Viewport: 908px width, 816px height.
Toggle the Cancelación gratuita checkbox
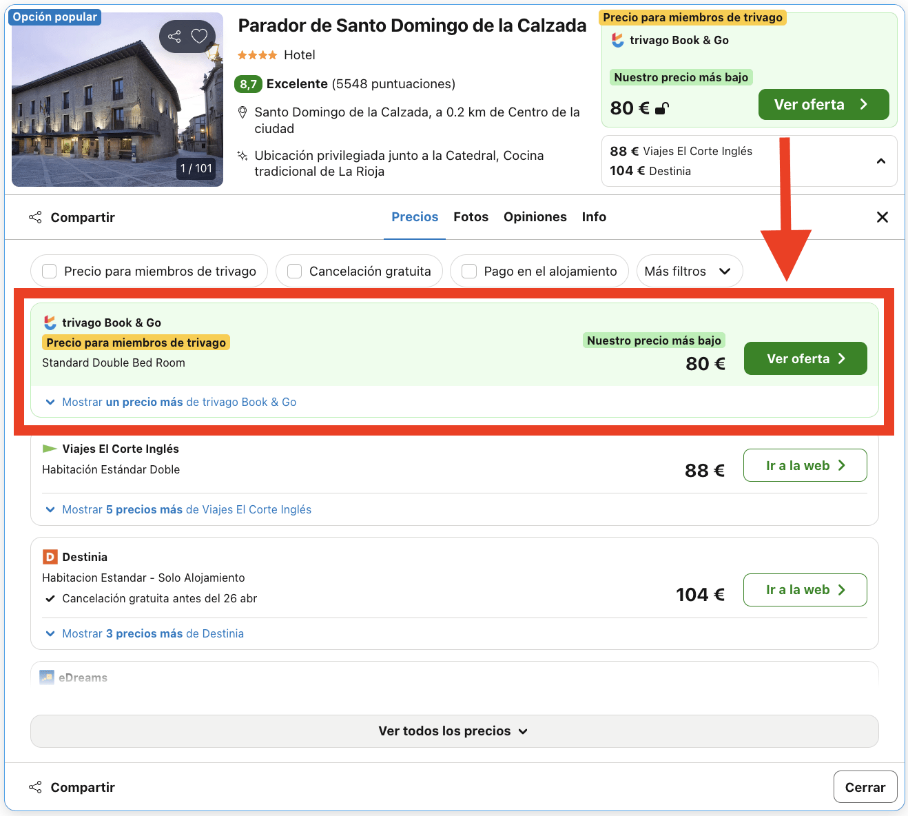[x=295, y=272]
